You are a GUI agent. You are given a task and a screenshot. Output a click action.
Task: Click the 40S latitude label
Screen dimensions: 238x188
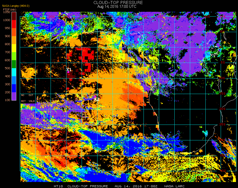point(223,171)
